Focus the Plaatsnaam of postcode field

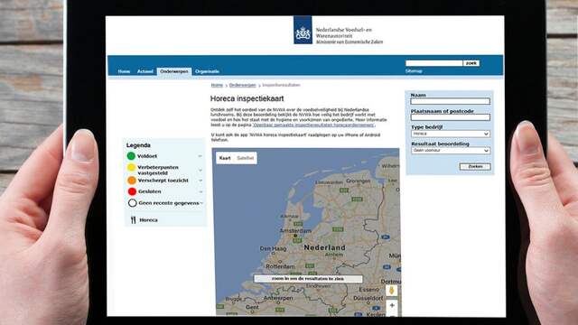451,117
